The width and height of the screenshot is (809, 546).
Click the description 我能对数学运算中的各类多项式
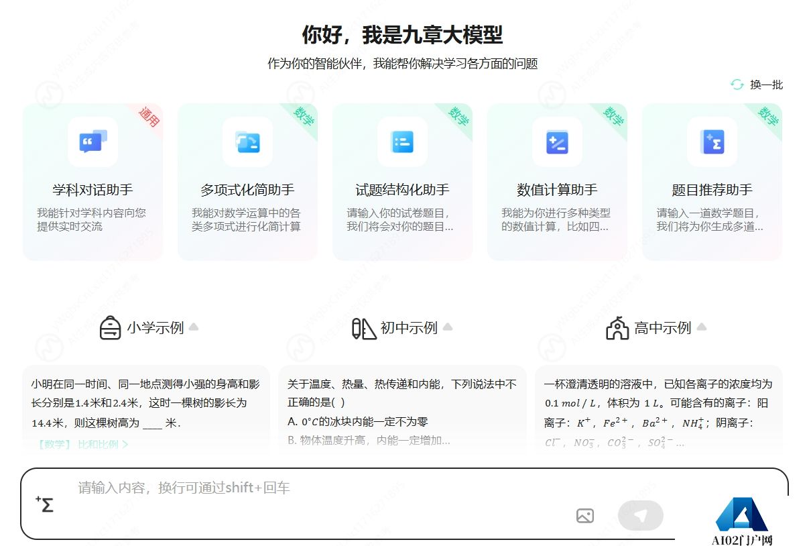[246, 219]
